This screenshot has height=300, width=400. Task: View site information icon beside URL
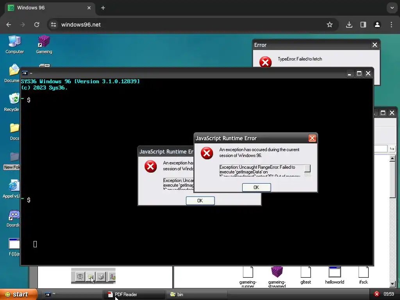click(53, 25)
